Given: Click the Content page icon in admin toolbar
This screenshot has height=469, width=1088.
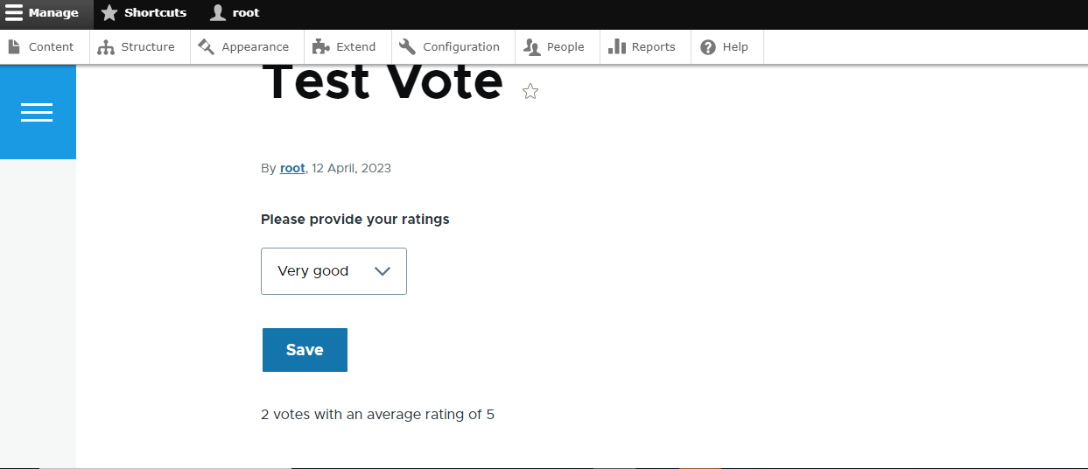Looking at the screenshot, I should coord(14,47).
